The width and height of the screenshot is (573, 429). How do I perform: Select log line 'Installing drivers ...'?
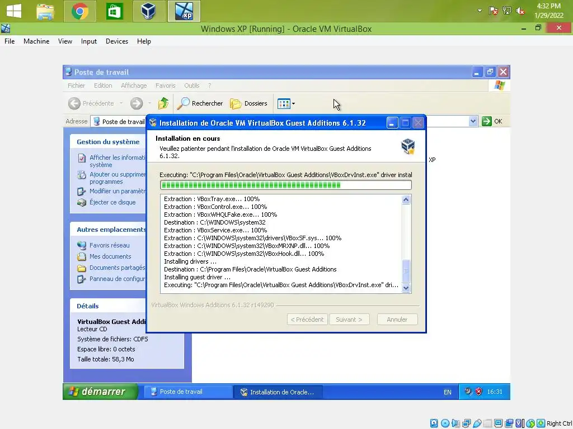coord(190,261)
